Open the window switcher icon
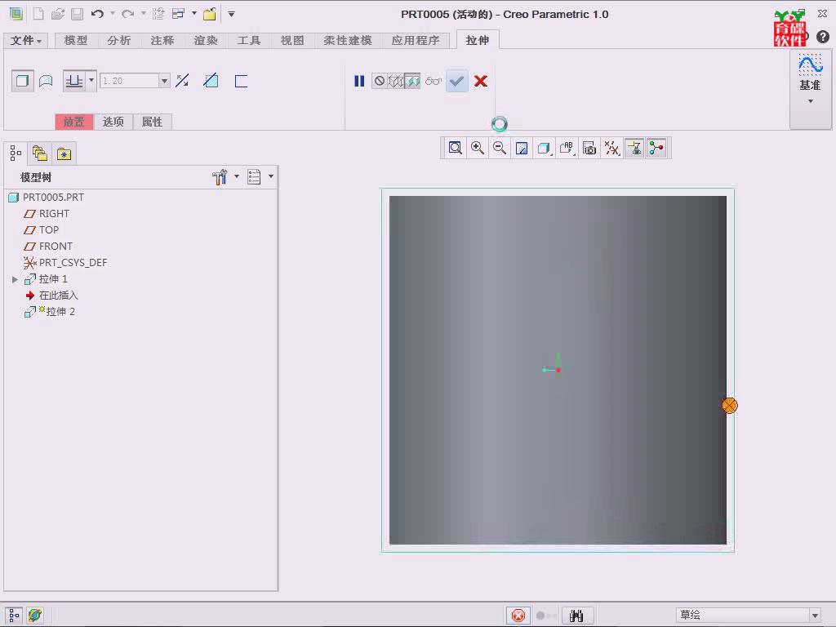 tap(178, 14)
